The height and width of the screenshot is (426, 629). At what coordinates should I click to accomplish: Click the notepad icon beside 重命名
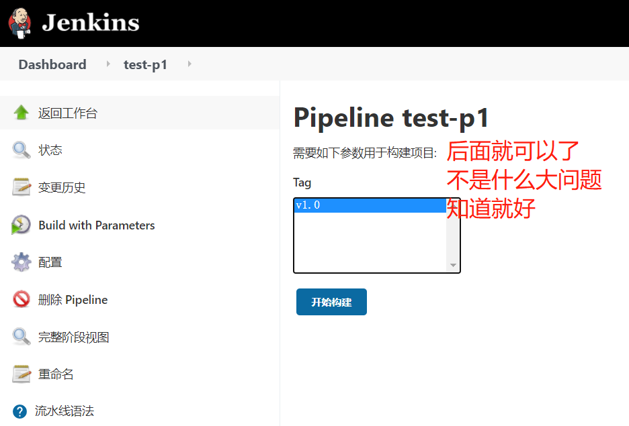(22, 374)
